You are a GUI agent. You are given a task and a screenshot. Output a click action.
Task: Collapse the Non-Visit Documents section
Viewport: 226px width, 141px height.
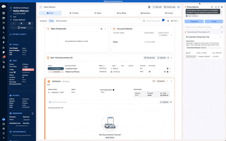(171, 58)
